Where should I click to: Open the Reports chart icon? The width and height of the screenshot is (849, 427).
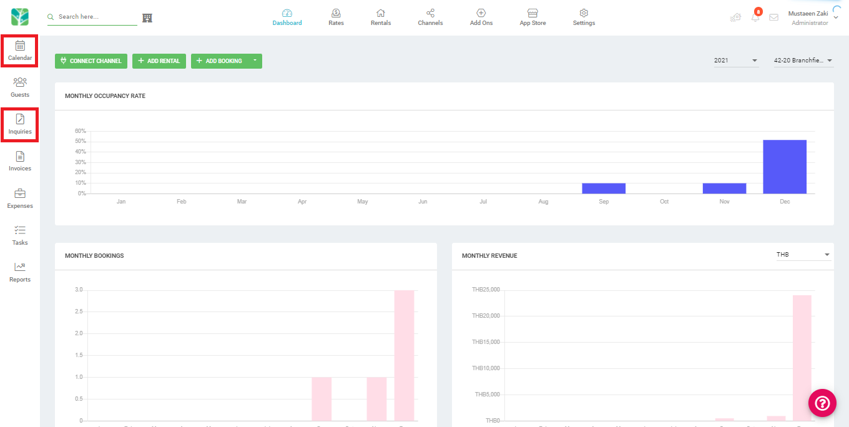[x=20, y=267]
